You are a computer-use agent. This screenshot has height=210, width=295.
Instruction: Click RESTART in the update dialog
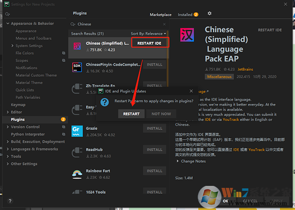[131, 114]
